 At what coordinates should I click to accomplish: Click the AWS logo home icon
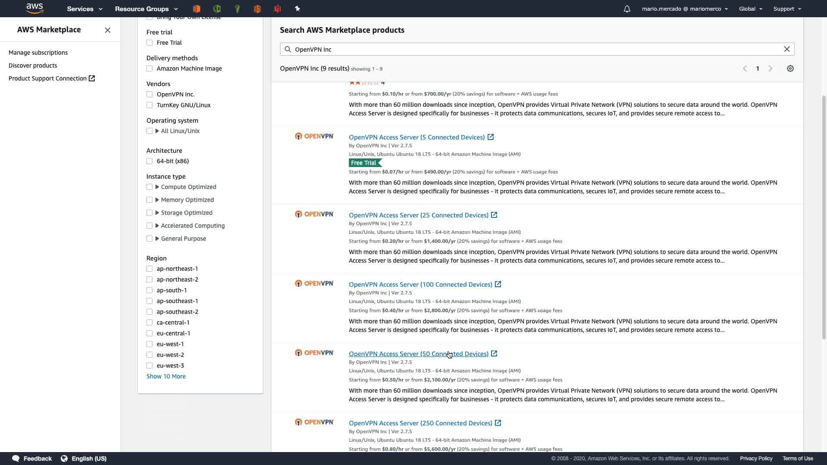pyautogui.click(x=34, y=8)
